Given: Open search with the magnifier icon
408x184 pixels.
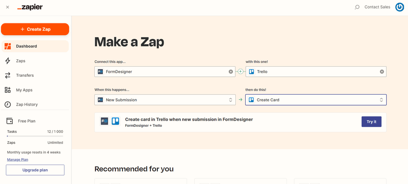Looking at the screenshot, I should click(x=357, y=7).
